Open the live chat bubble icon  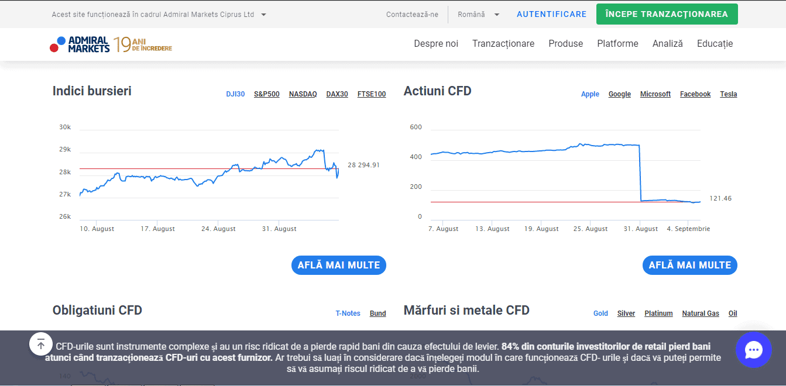click(x=754, y=350)
